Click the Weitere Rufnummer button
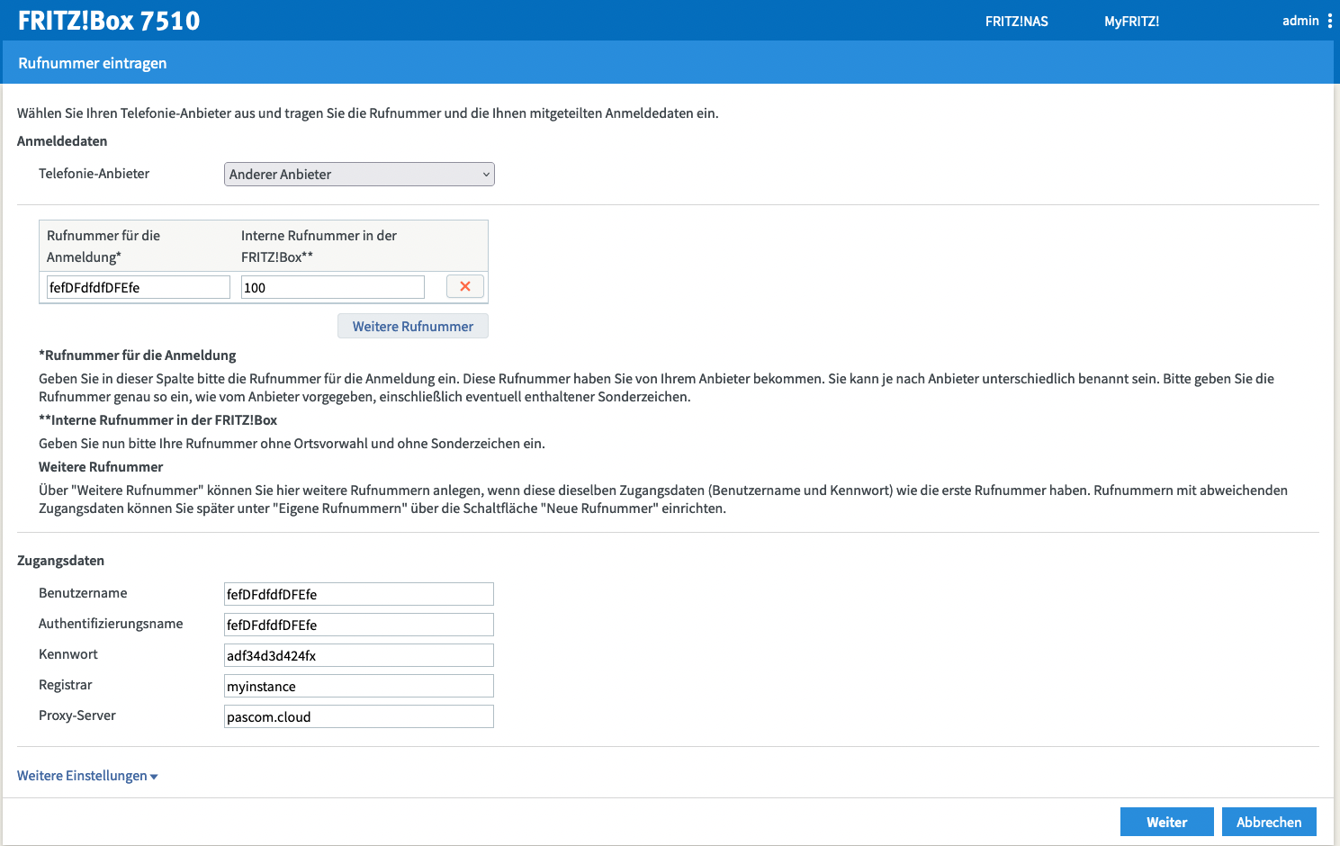The width and height of the screenshot is (1340, 846). pyautogui.click(x=413, y=326)
